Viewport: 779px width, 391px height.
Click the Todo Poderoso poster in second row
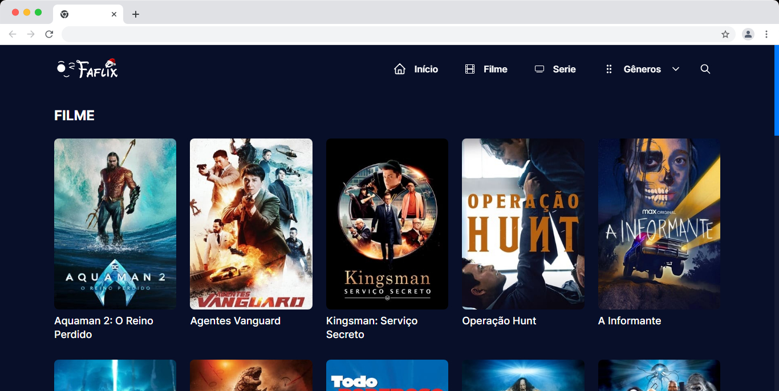coord(387,375)
